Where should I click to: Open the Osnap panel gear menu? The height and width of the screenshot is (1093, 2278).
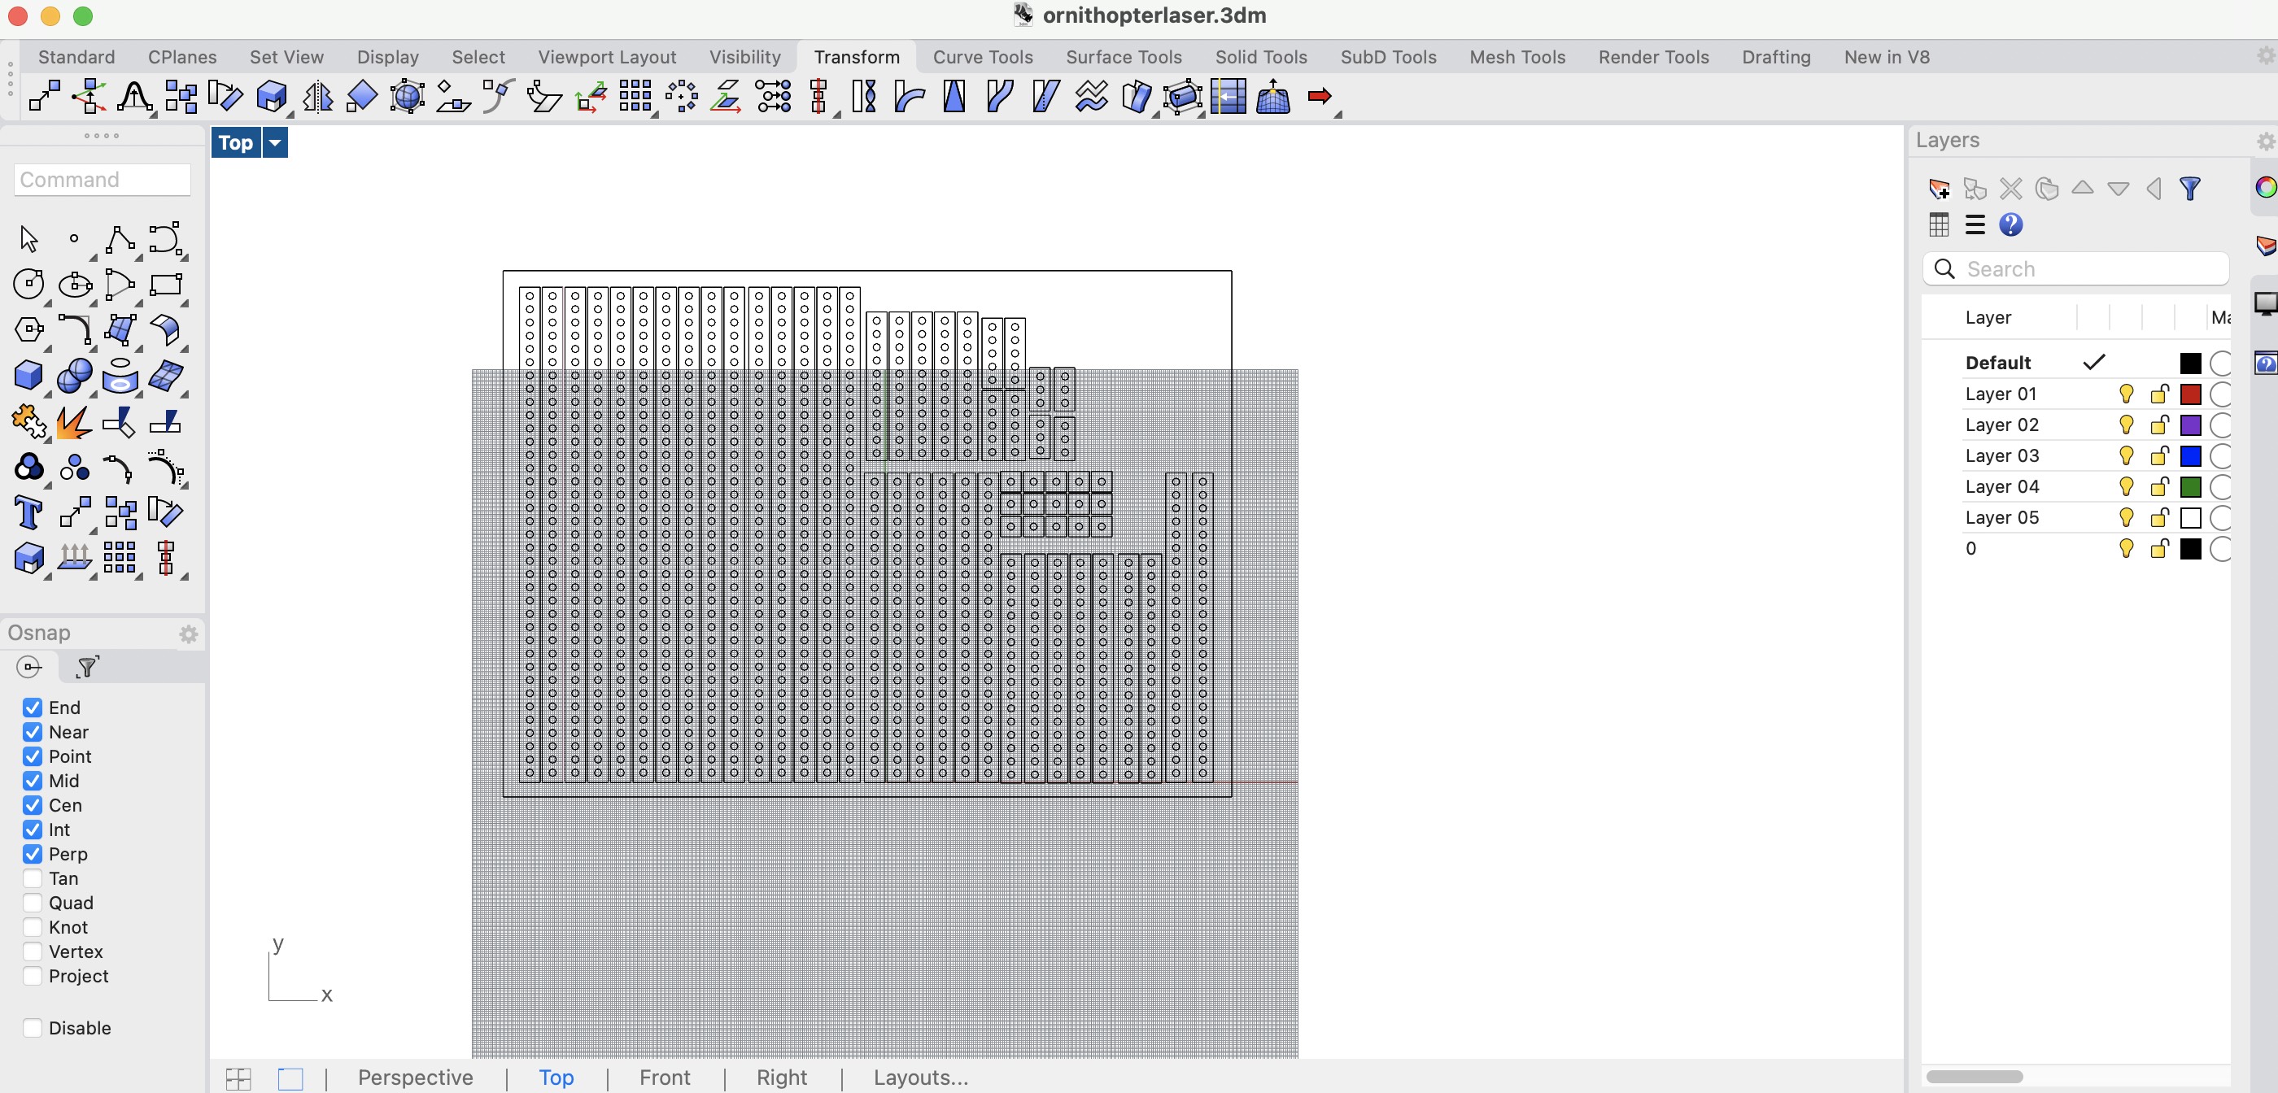[189, 634]
